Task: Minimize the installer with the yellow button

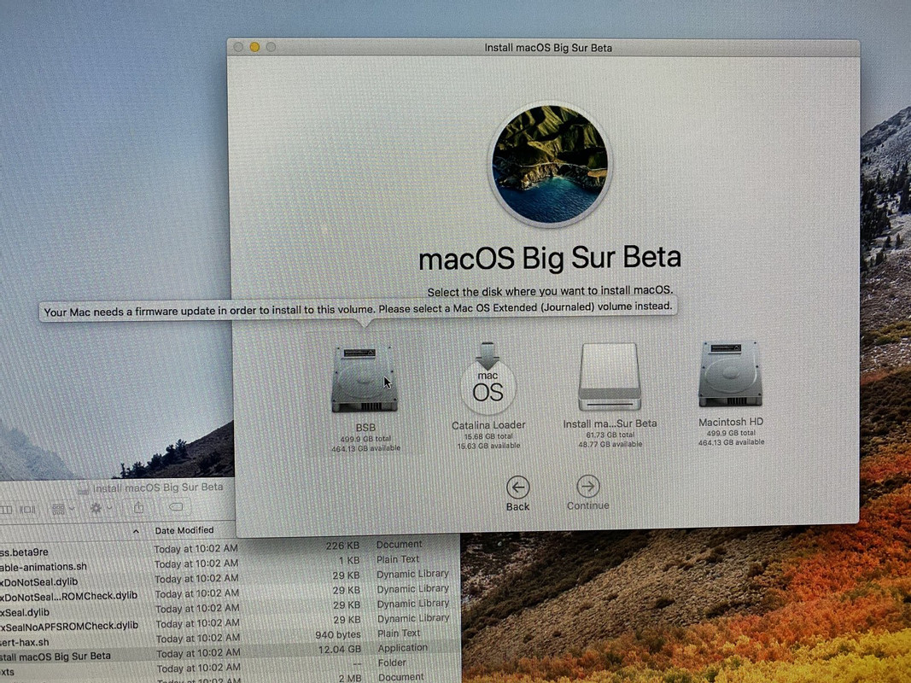Action: pyautogui.click(x=254, y=47)
